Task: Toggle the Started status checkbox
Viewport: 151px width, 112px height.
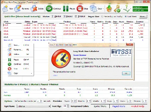Action: (x=52, y=17)
